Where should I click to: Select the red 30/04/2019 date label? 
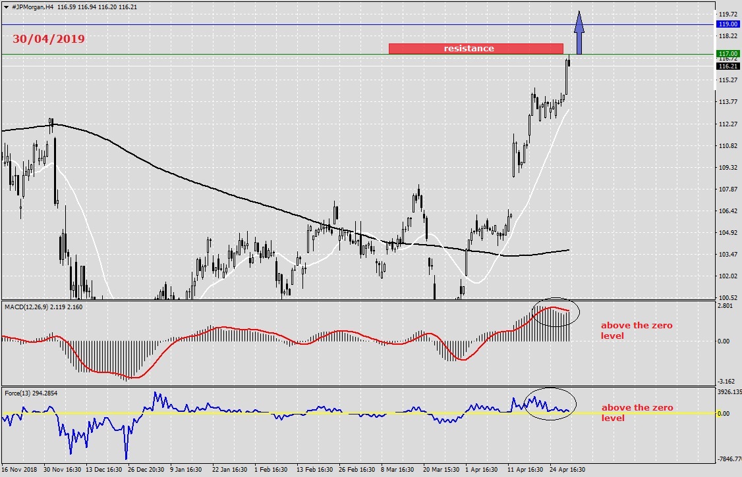coord(49,39)
